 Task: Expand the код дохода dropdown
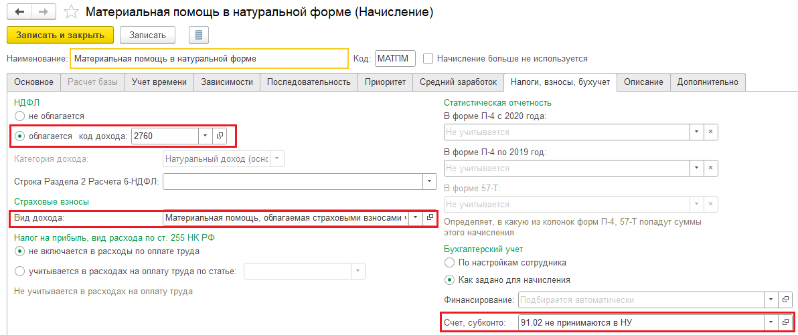coord(204,136)
